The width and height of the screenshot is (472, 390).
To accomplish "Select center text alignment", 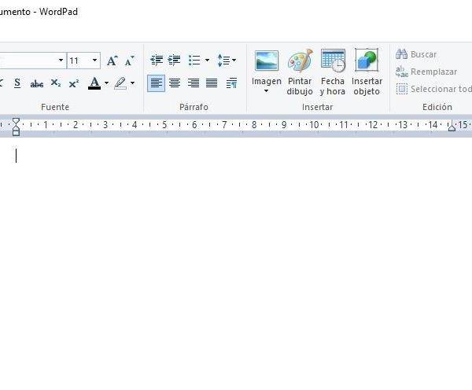I will pyautogui.click(x=175, y=83).
